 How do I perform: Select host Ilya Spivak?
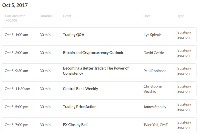[x=152, y=35]
